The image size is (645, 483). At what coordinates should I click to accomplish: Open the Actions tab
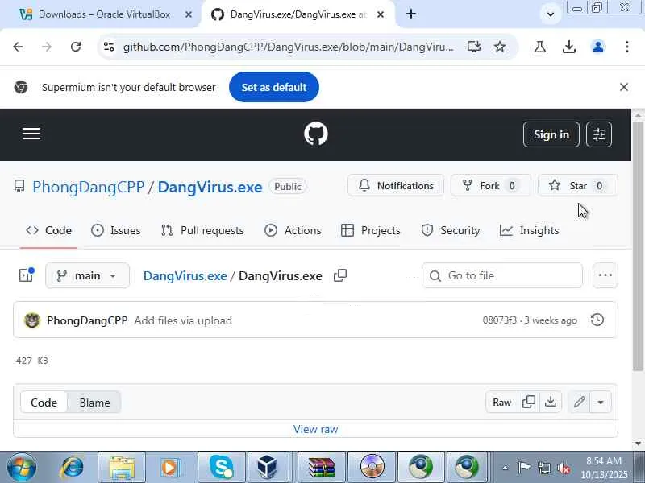[x=293, y=230]
